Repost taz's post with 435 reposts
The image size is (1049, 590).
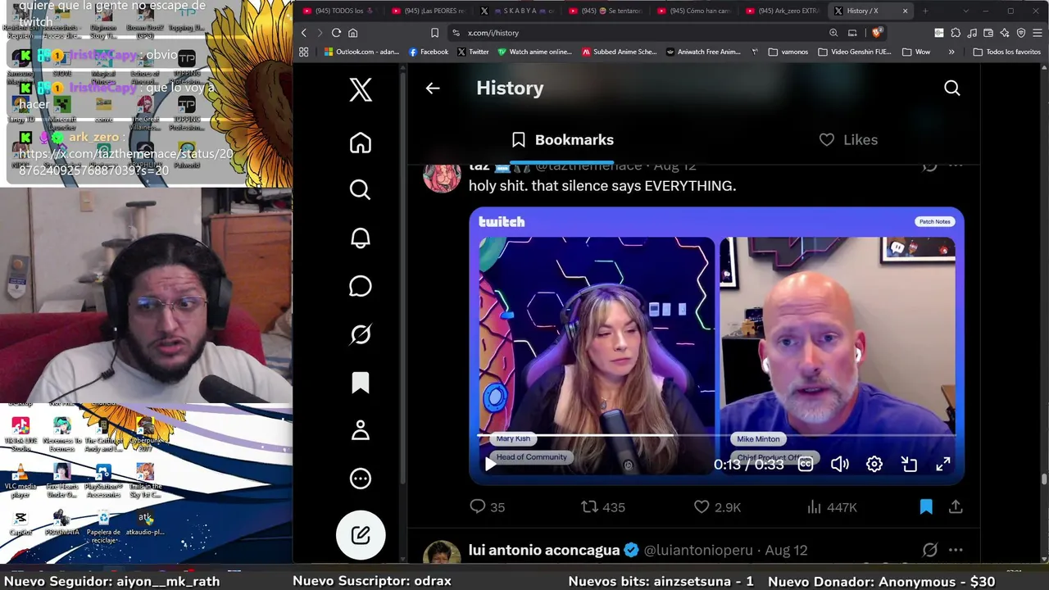pos(602,507)
